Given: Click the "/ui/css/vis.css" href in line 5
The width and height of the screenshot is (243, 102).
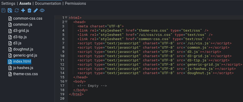Looking at the screenshot, I should pyautogui.click(x=156, y=35).
